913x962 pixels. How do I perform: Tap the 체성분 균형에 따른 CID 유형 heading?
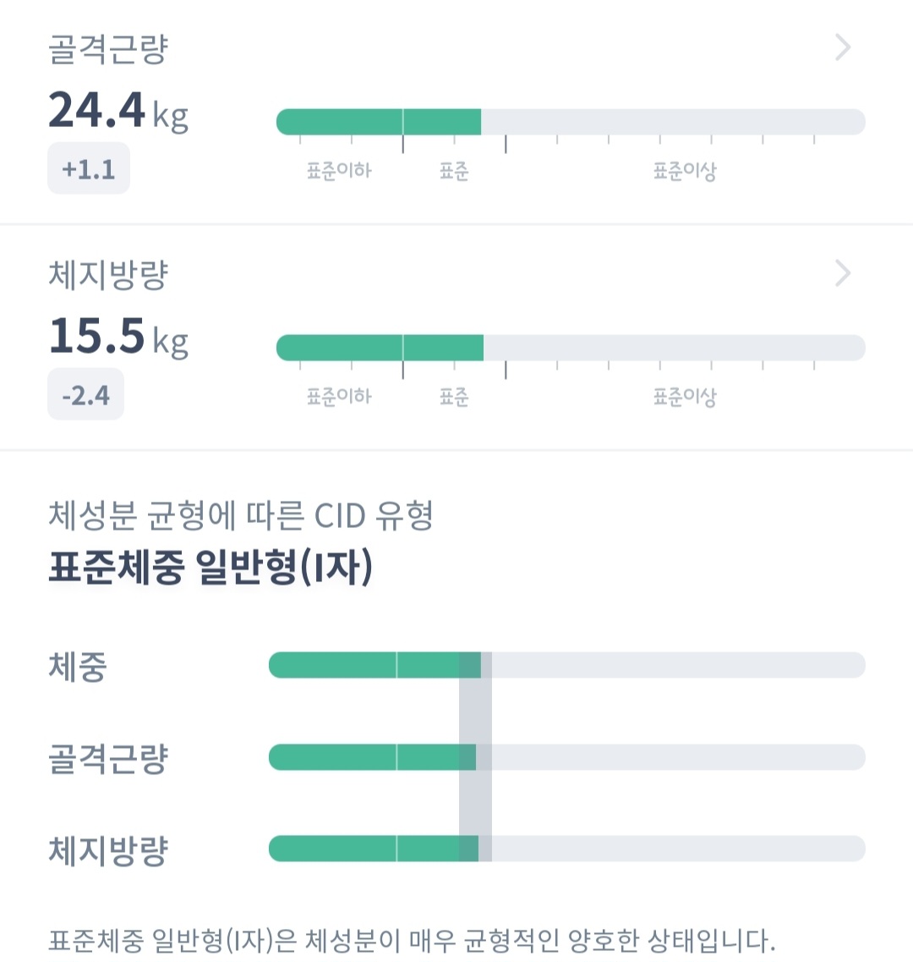[x=241, y=515]
